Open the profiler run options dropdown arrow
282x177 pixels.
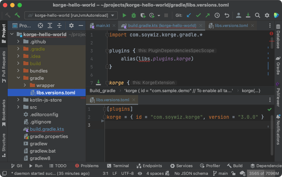tap(159, 16)
